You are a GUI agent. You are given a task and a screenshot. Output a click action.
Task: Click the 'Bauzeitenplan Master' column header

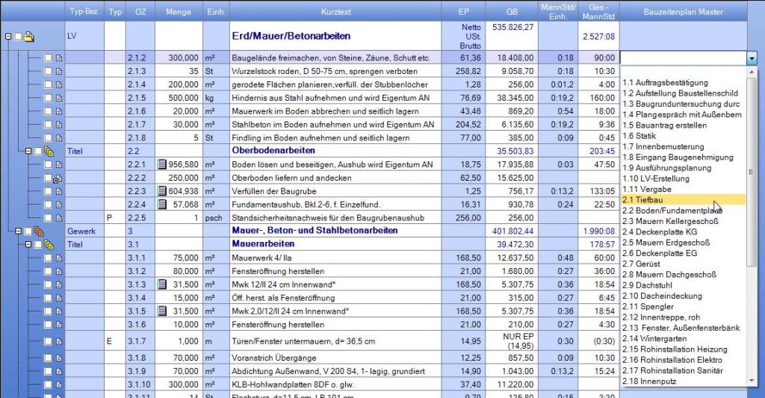(682, 13)
